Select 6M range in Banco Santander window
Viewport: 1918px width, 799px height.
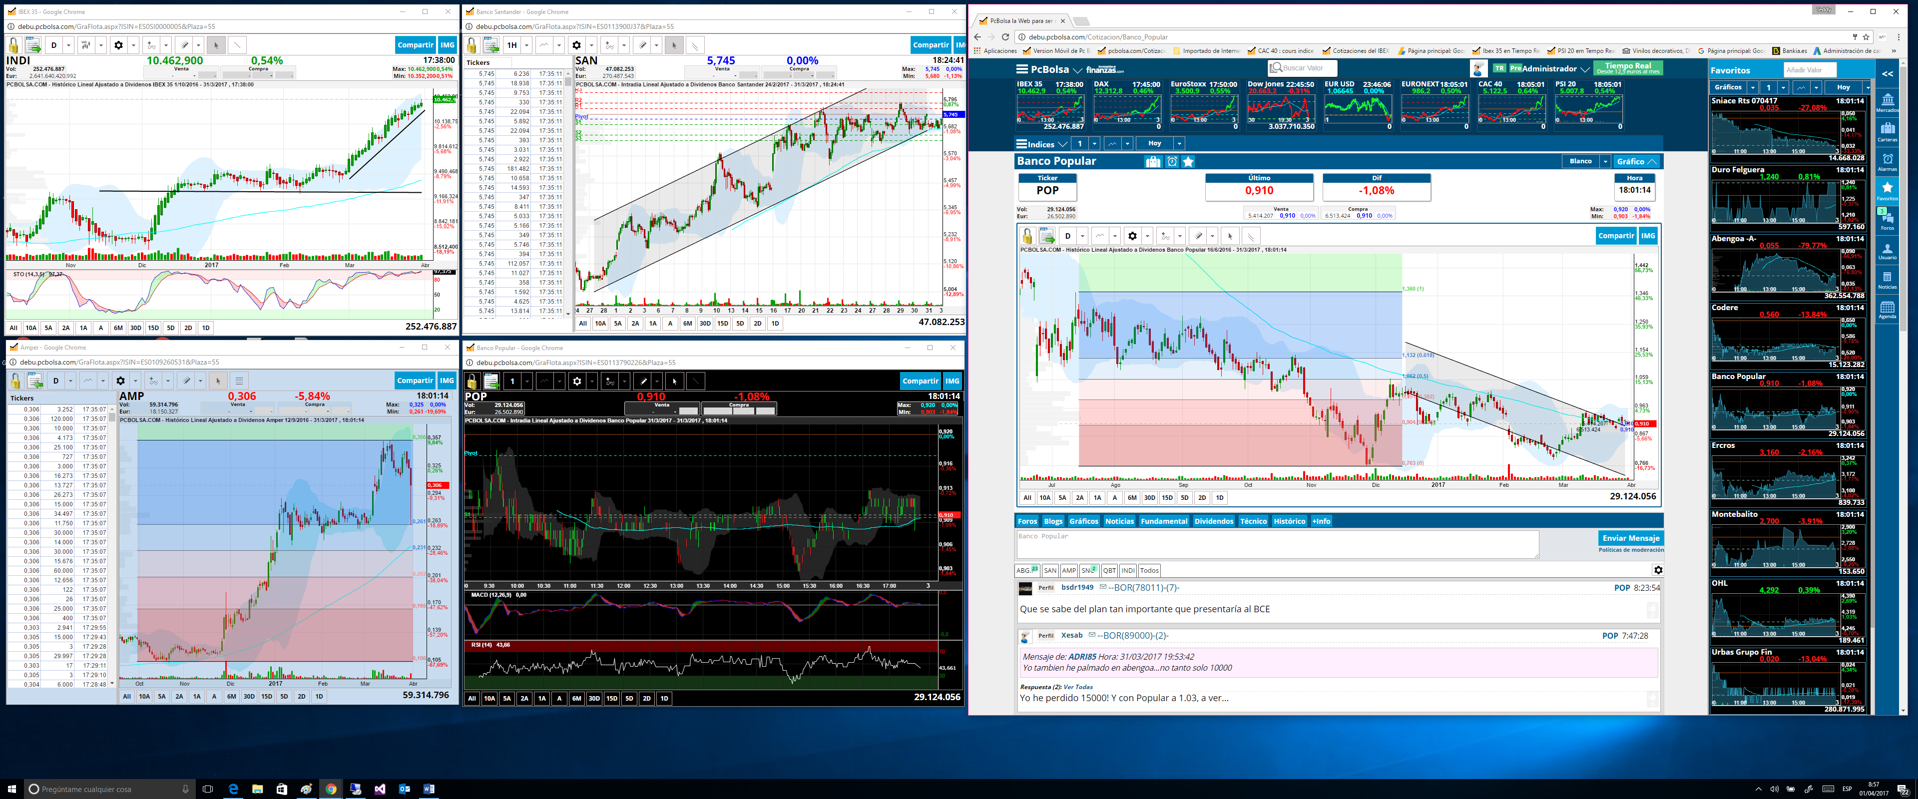(x=687, y=323)
